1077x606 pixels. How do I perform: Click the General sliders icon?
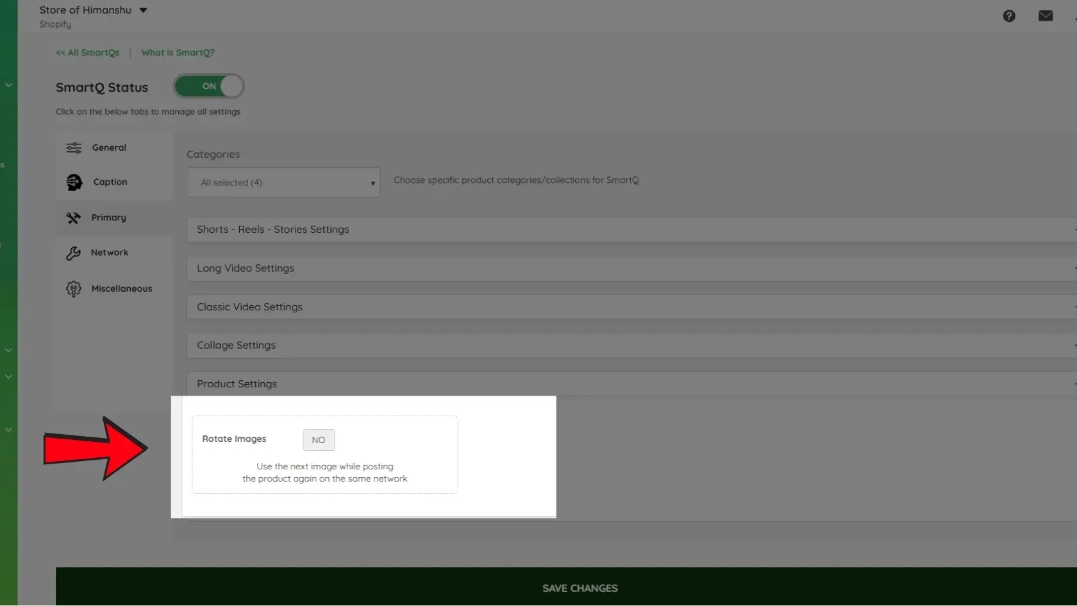74,148
